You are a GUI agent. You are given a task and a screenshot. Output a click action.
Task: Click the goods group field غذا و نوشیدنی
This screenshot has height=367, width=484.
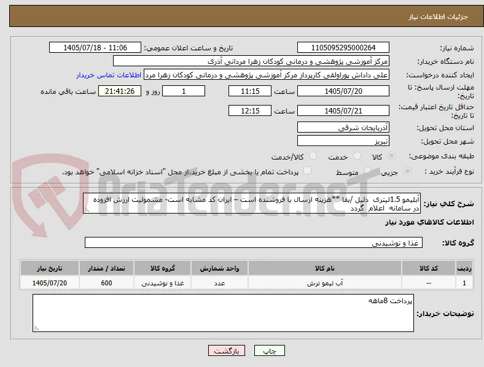(254, 242)
